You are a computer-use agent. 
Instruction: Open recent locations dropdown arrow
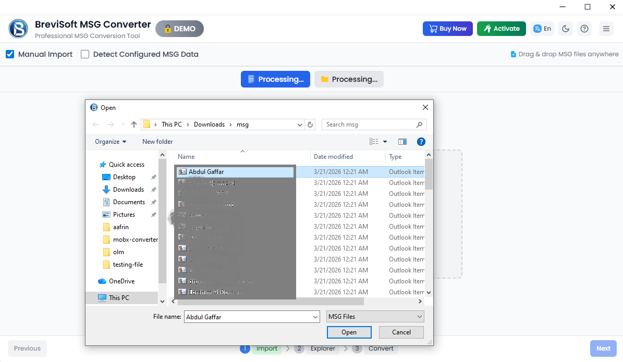[x=123, y=124]
